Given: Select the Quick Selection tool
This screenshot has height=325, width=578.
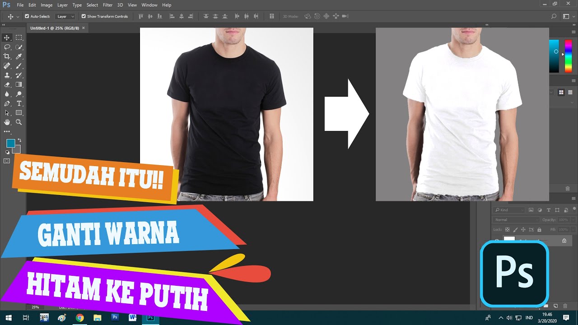Looking at the screenshot, I should tap(19, 47).
